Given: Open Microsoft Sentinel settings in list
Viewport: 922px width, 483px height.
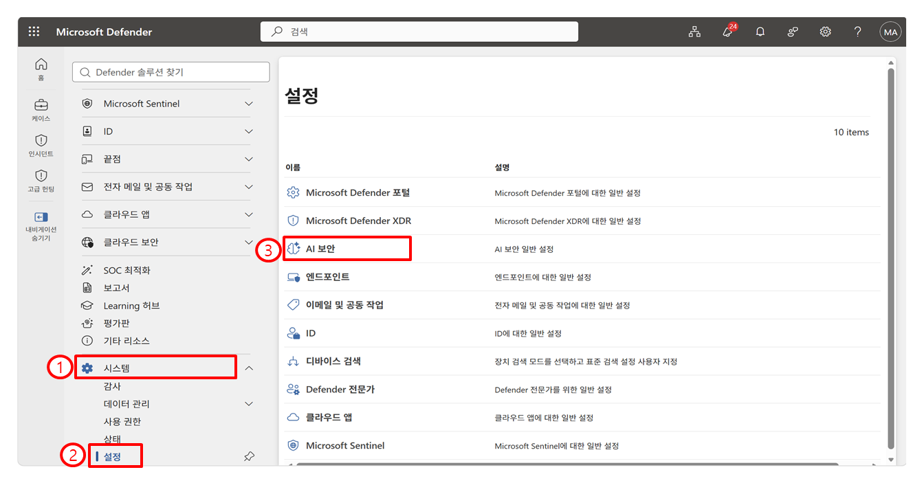Looking at the screenshot, I should [x=345, y=445].
